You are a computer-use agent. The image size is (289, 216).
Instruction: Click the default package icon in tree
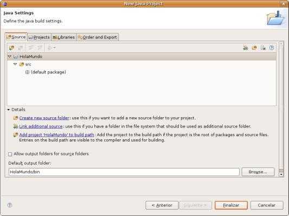click(x=27, y=72)
